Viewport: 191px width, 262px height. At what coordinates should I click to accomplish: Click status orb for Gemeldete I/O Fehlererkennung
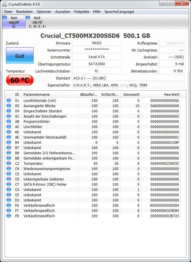tap(9, 153)
